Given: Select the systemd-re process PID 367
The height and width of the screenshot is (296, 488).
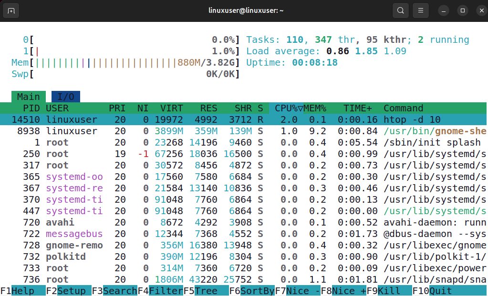Looking at the screenshot, I should (243, 188).
